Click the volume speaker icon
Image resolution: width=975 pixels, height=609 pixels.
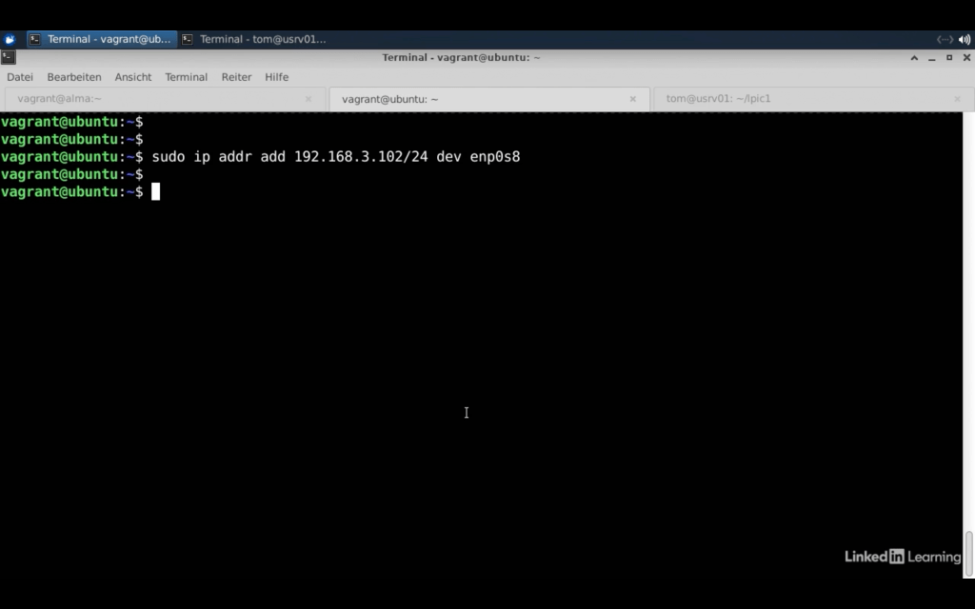(x=964, y=39)
